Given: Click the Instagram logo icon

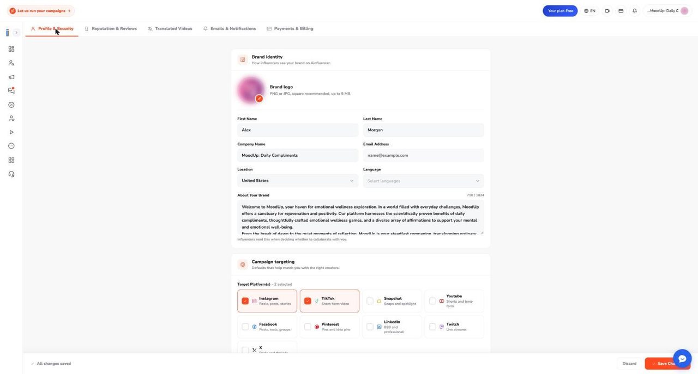Looking at the screenshot, I should click(254, 301).
